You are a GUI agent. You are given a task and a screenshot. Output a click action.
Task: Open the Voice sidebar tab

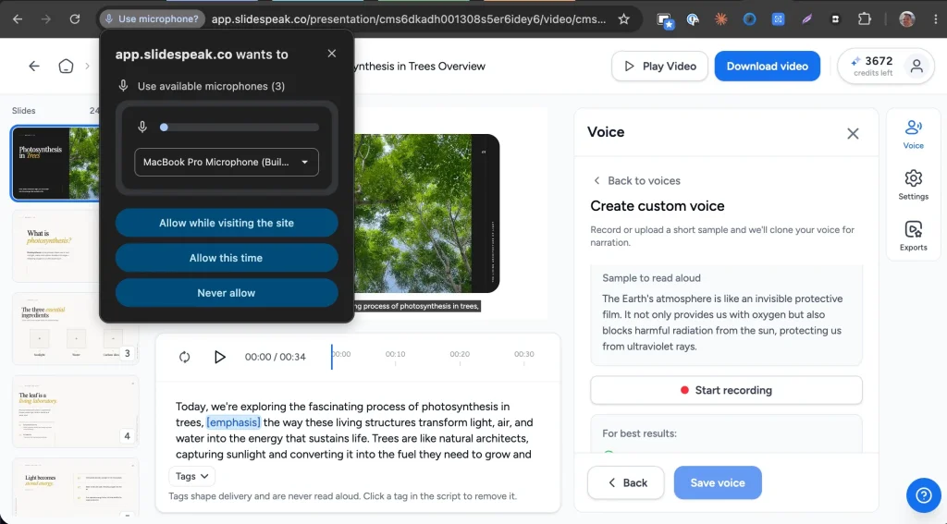click(x=913, y=134)
